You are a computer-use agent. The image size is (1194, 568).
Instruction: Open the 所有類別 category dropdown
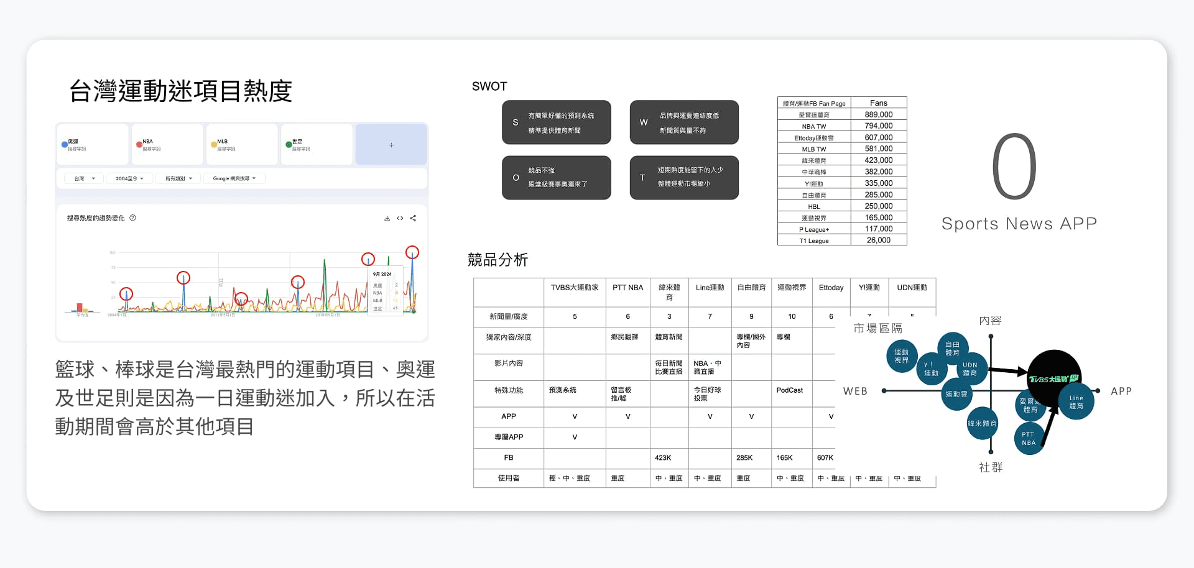(x=178, y=178)
